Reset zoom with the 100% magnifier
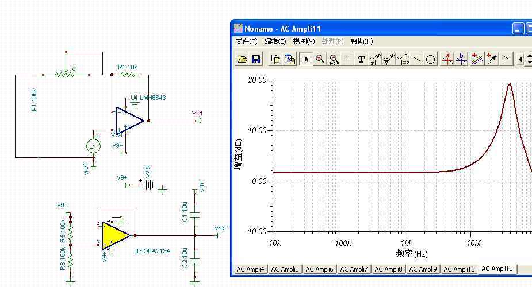532x287 pixels. 334,59
